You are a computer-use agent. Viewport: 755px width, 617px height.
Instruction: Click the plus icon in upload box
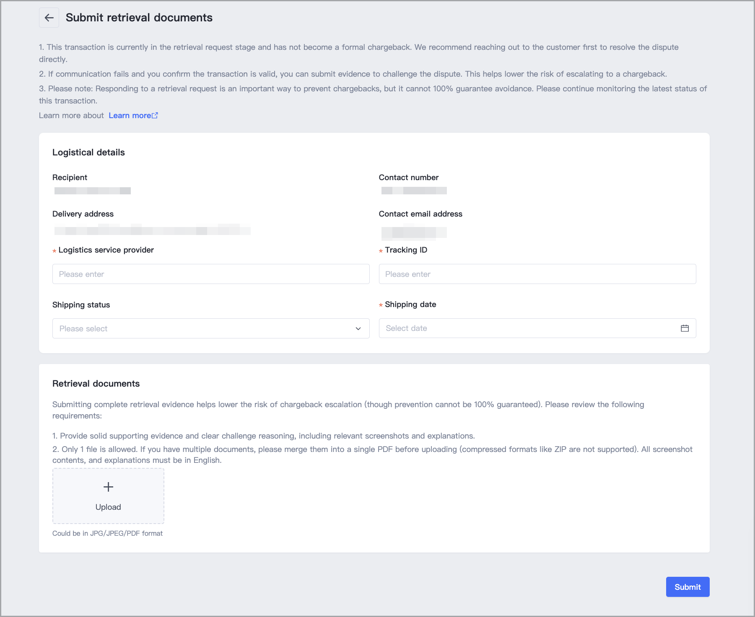pos(108,487)
